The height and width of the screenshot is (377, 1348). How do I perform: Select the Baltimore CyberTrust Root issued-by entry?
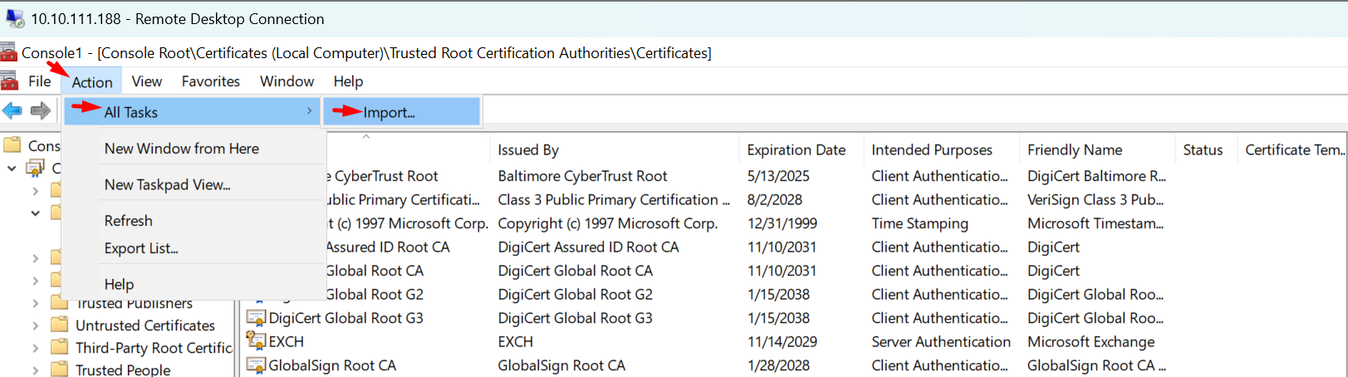coord(582,176)
